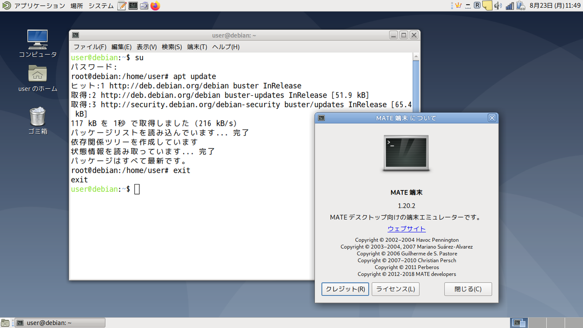Click the large terminal logo in About dialog

[x=406, y=153]
